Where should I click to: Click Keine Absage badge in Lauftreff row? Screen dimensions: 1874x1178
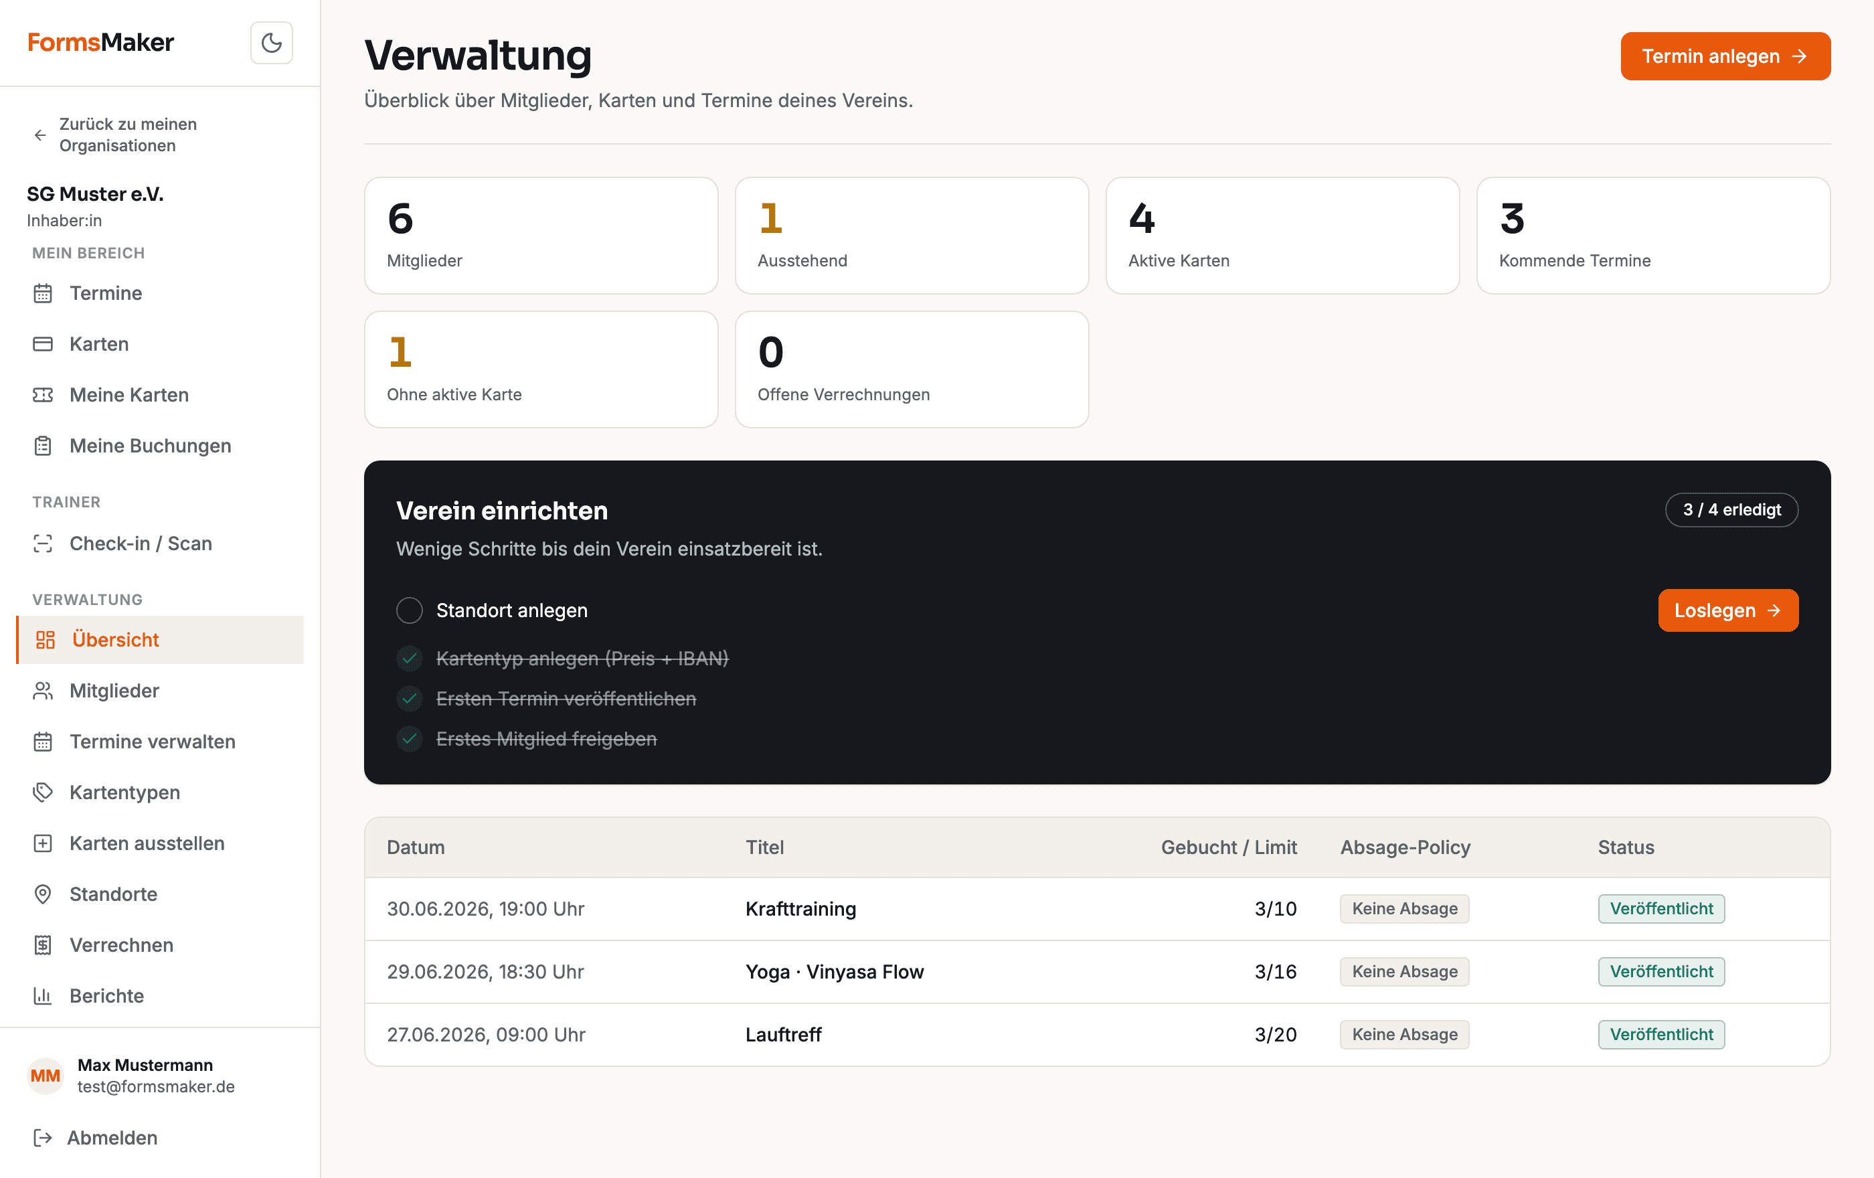[x=1405, y=1035]
